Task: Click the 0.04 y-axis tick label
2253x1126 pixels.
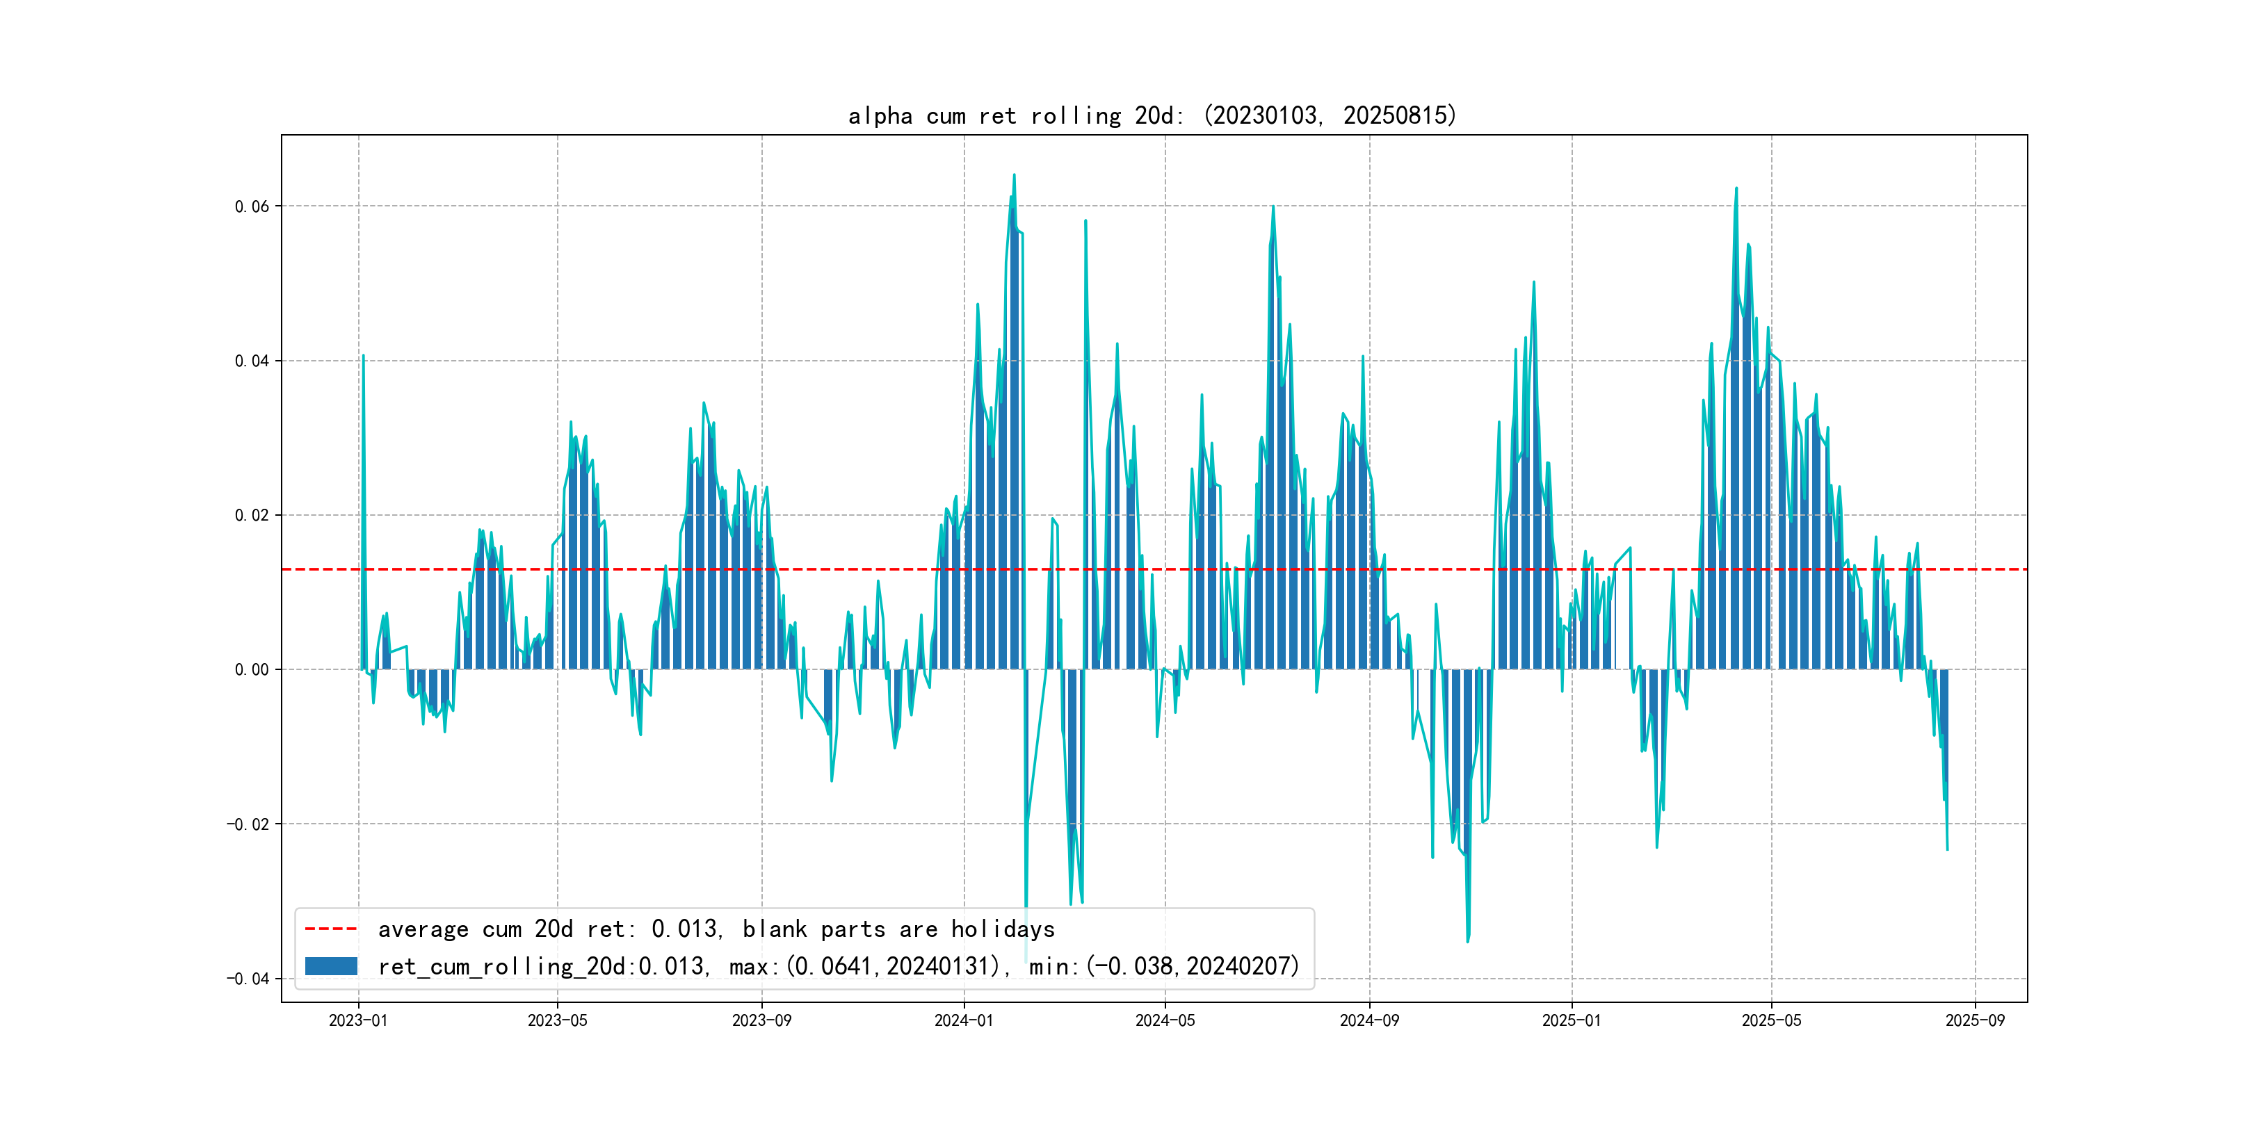Action: [252, 361]
